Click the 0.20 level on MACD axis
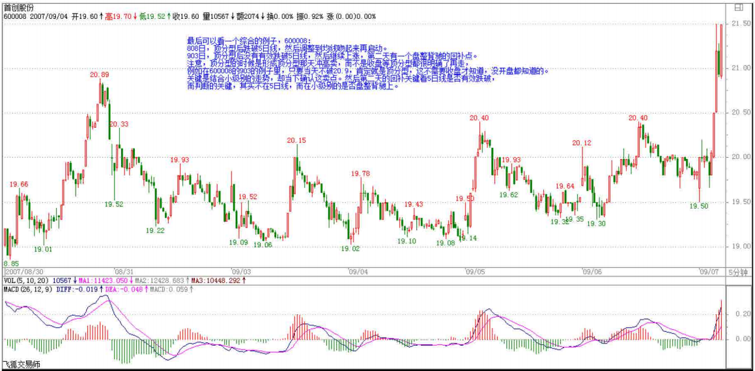The height and width of the screenshot is (371, 755). (741, 314)
